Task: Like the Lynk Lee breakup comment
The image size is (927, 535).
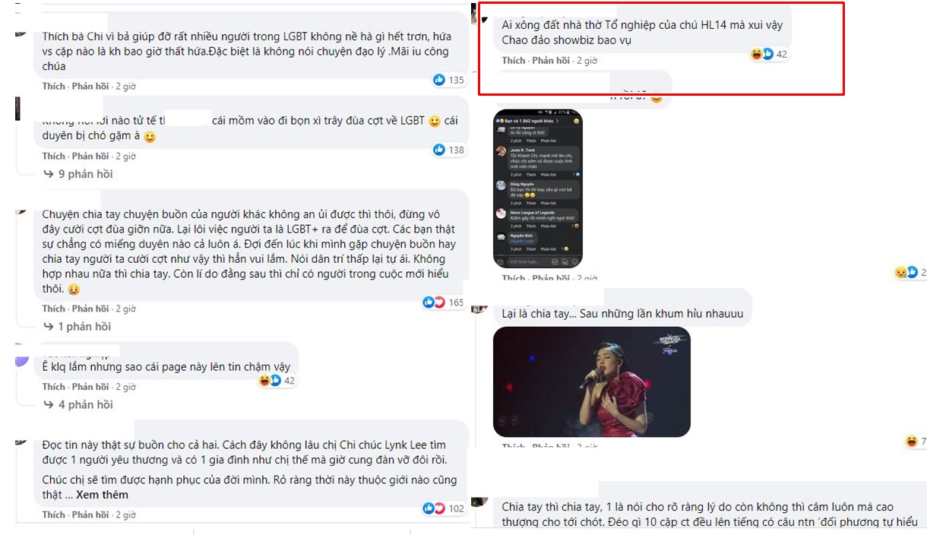Action: click(x=53, y=515)
